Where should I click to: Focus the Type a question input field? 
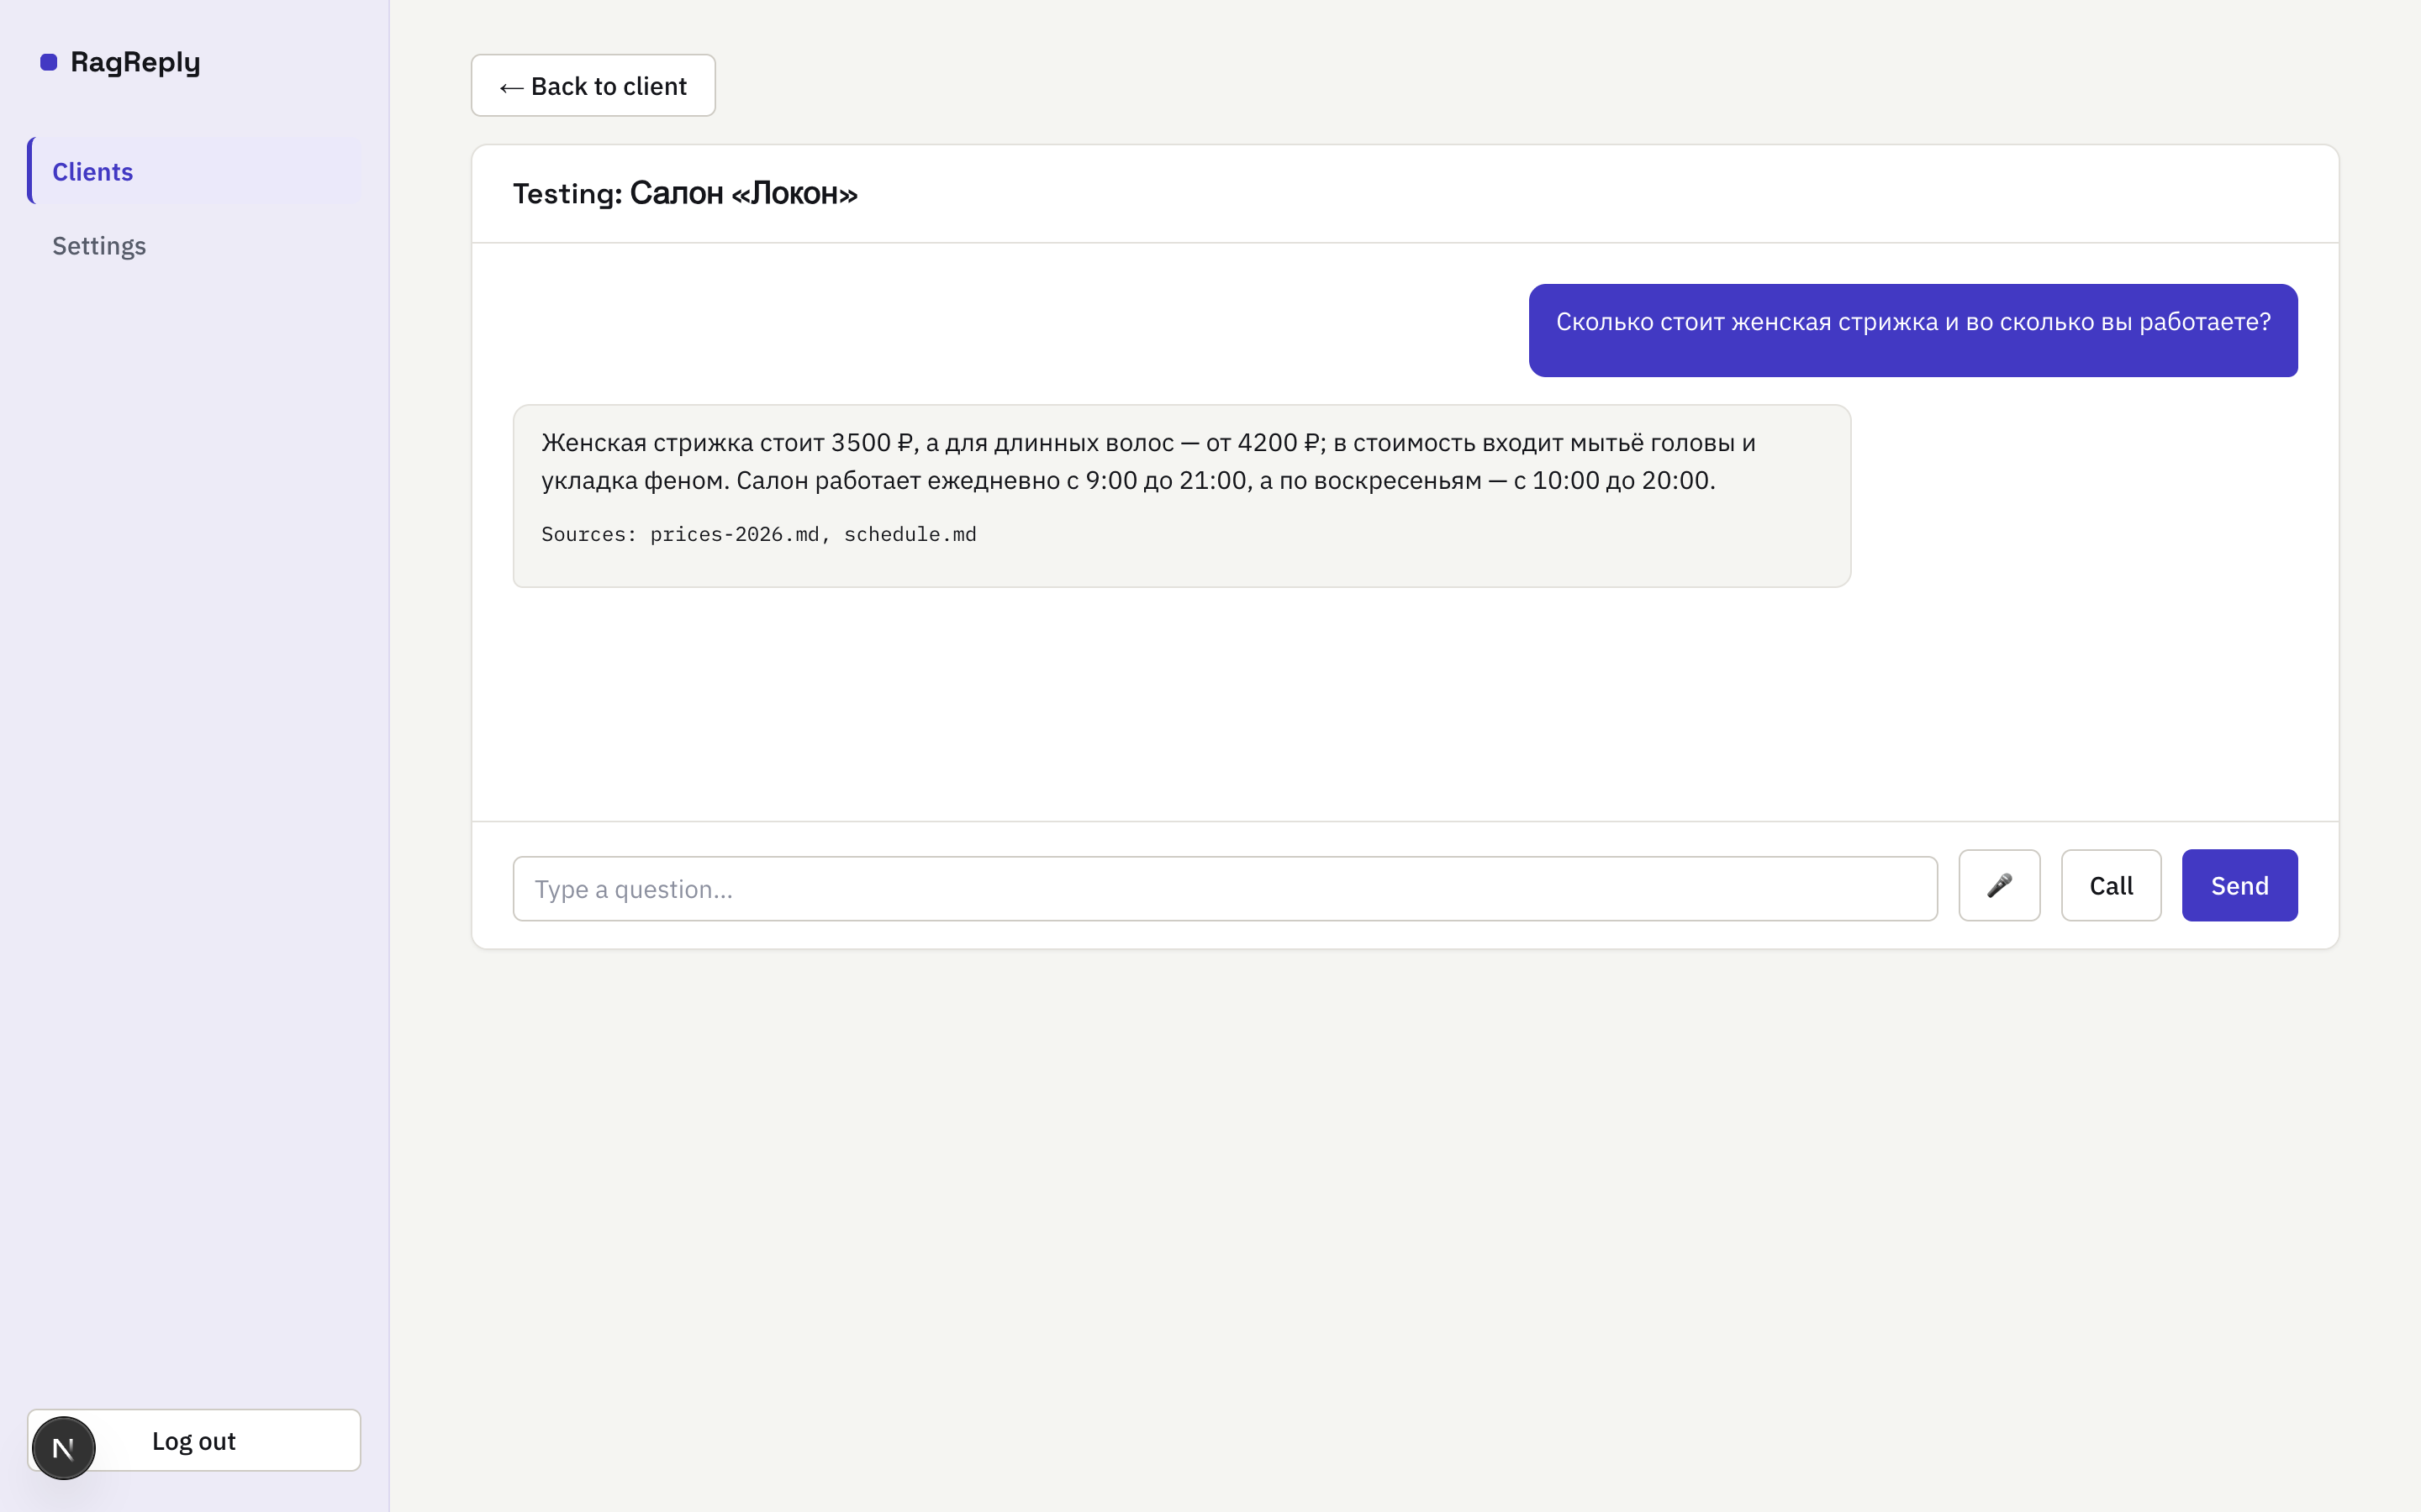1225,888
